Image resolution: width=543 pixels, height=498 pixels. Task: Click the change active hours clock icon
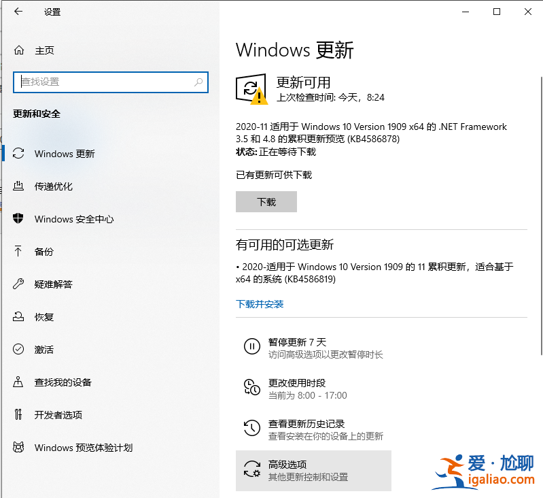pos(252,387)
